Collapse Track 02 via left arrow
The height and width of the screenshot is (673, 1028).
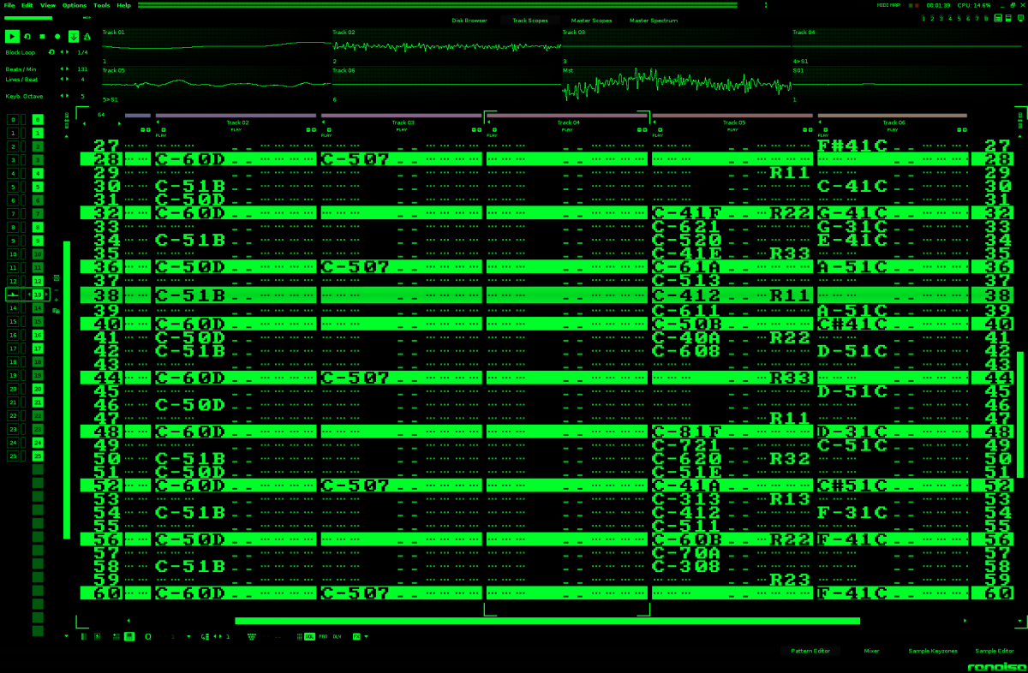[x=158, y=122]
